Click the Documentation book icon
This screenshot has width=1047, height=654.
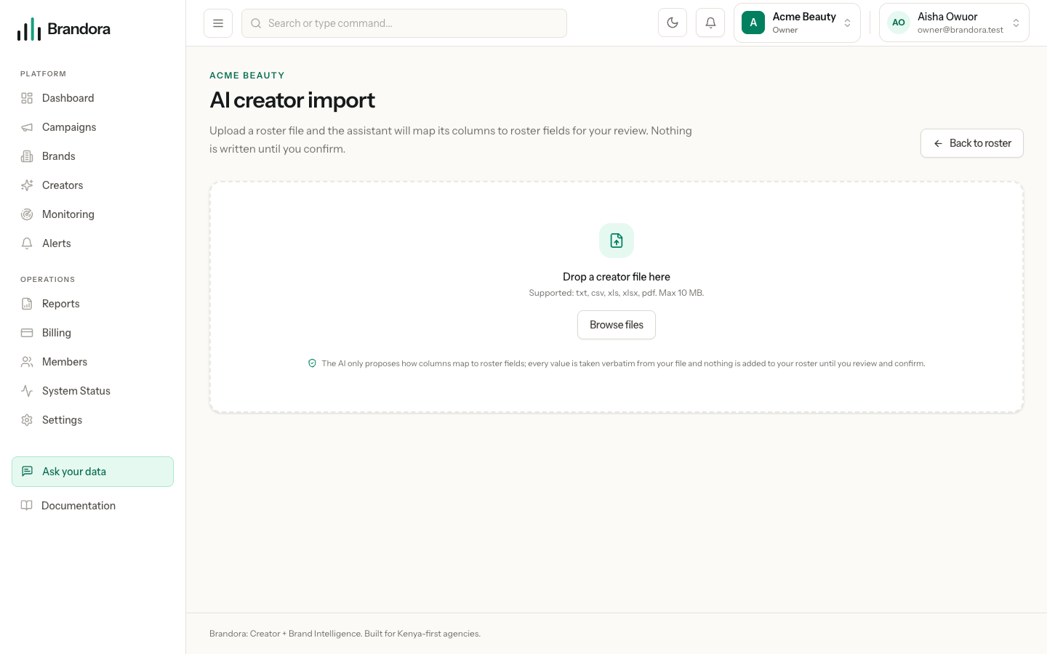click(27, 506)
